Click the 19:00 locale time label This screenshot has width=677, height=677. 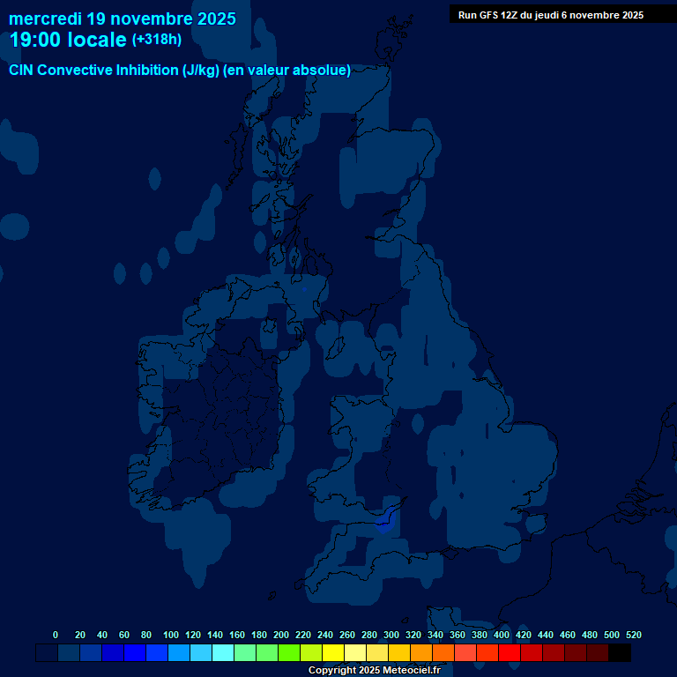pos(68,41)
